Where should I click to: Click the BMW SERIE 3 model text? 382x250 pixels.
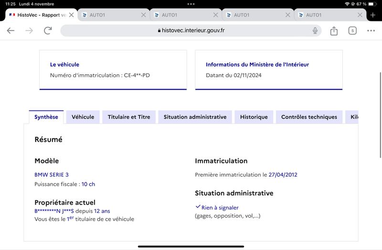tap(52, 175)
